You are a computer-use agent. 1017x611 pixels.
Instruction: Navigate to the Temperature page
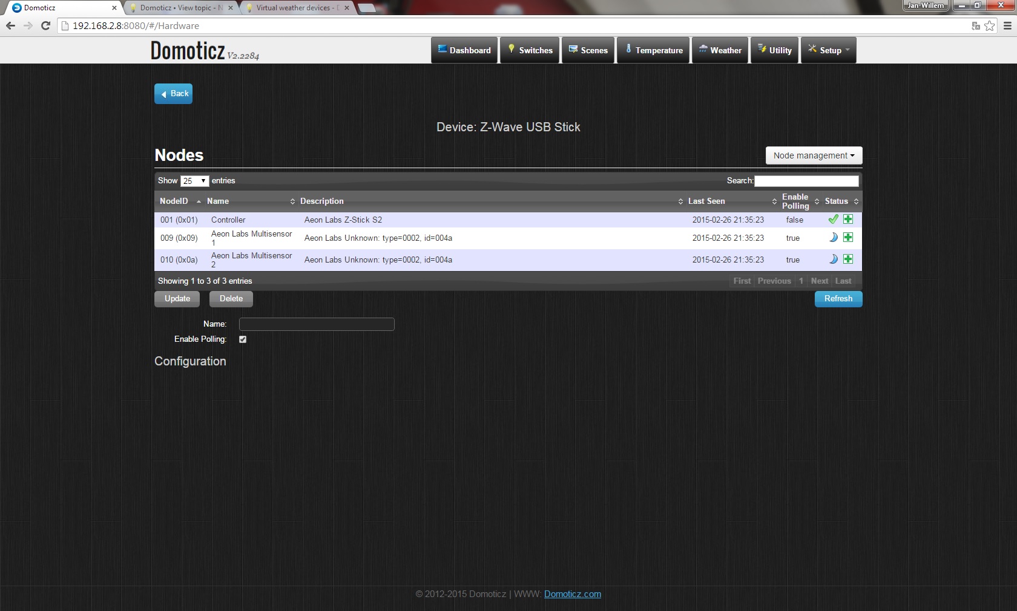click(653, 50)
